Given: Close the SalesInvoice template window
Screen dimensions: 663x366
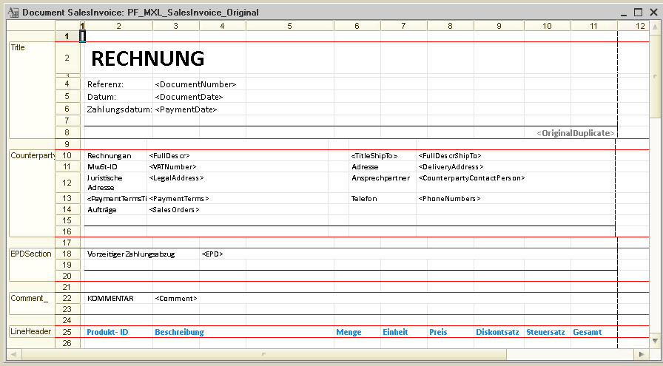Looking at the screenshot, I should pos(653,13).
